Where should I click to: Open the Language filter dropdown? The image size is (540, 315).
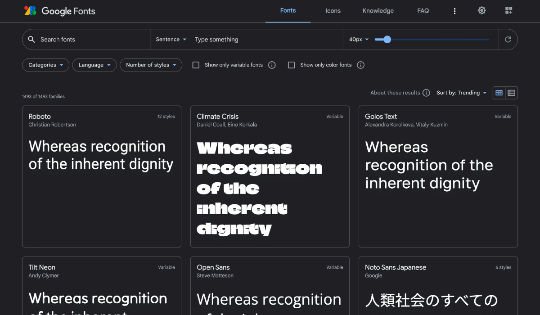click(x=94, y=65)
